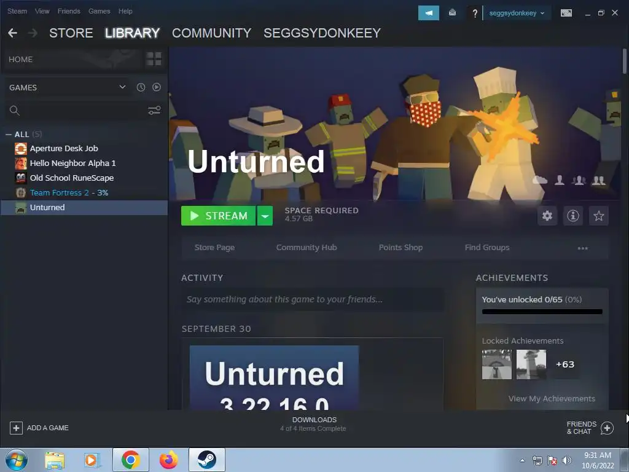Screen dimensions: 629x472
Task: Open the Friends menu
Action: click(69, 11)
